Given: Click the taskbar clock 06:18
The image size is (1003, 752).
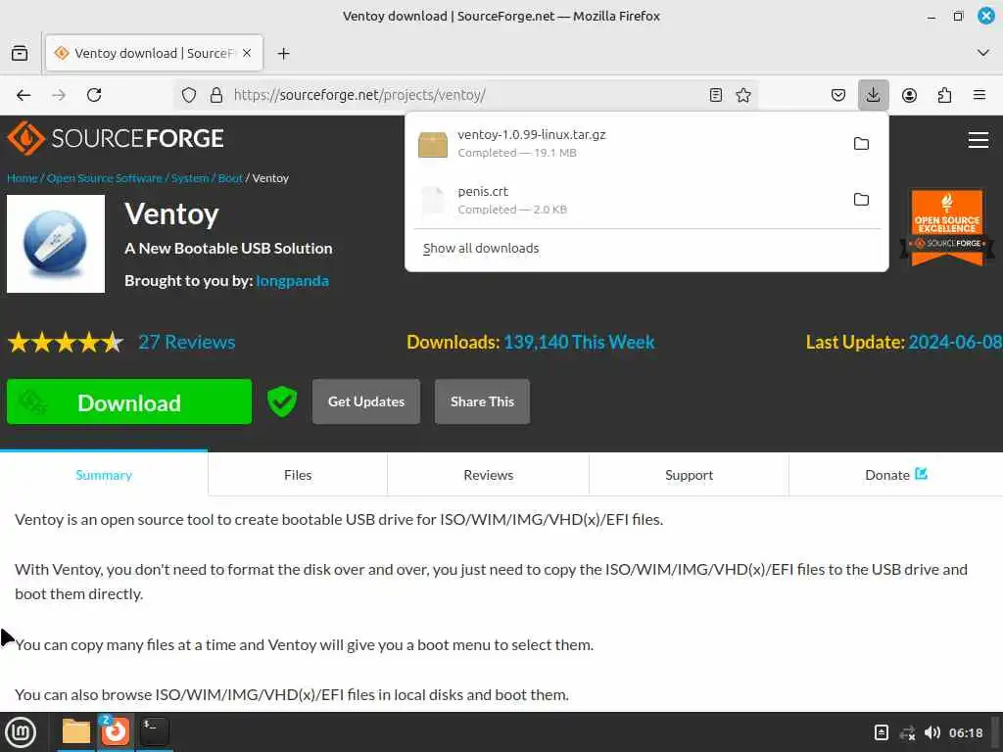Looking at the screenshot, I should coord(966,732).
